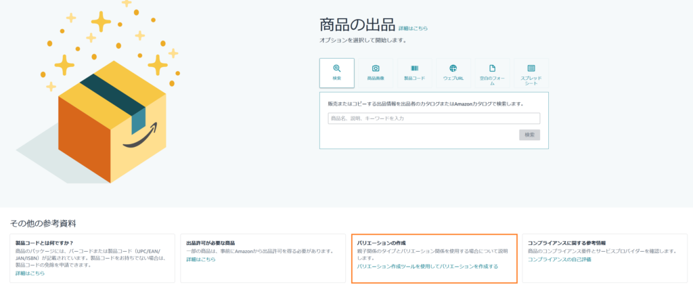
Task: Click the オプションを選択して開始します text
Action: tap(363, 40)
